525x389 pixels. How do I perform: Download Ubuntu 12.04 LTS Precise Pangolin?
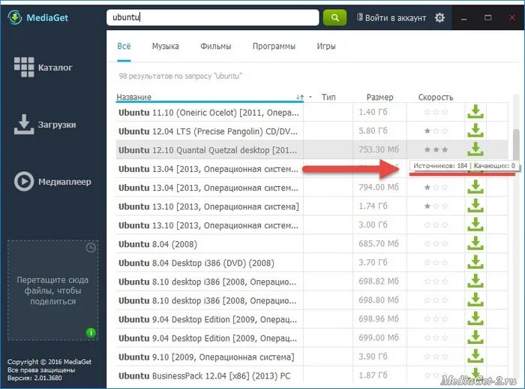(x=475, y=131)
